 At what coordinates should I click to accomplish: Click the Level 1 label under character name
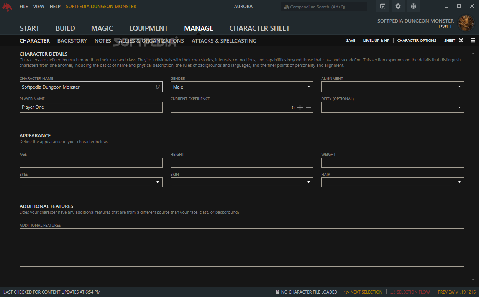[445, 27]
